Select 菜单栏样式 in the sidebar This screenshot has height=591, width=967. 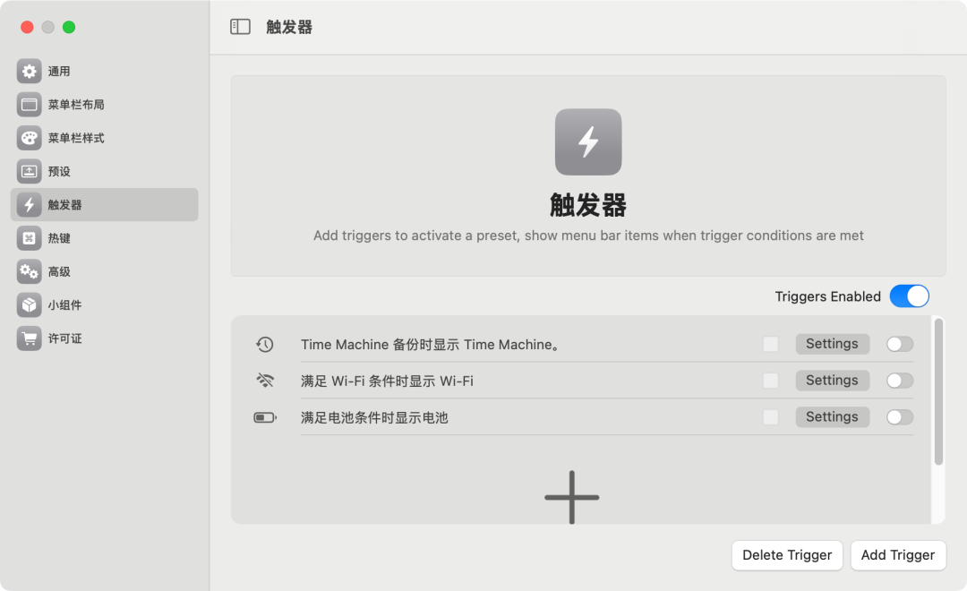(104, 138)
